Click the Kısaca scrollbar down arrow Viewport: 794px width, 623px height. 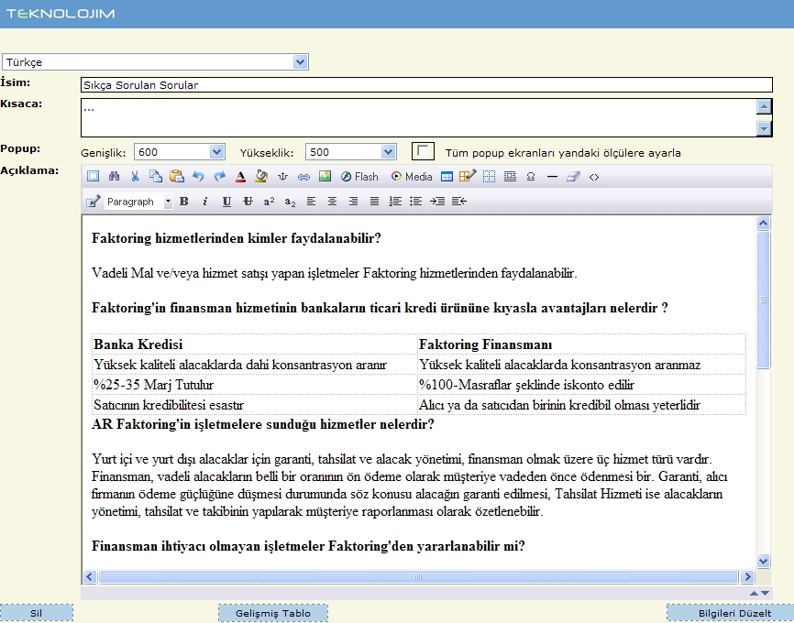tap(764, 128)
